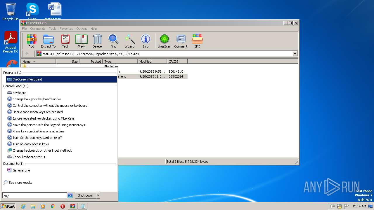
Task: Open Windows Media Player from the taskbar
Action: (43, 206)
